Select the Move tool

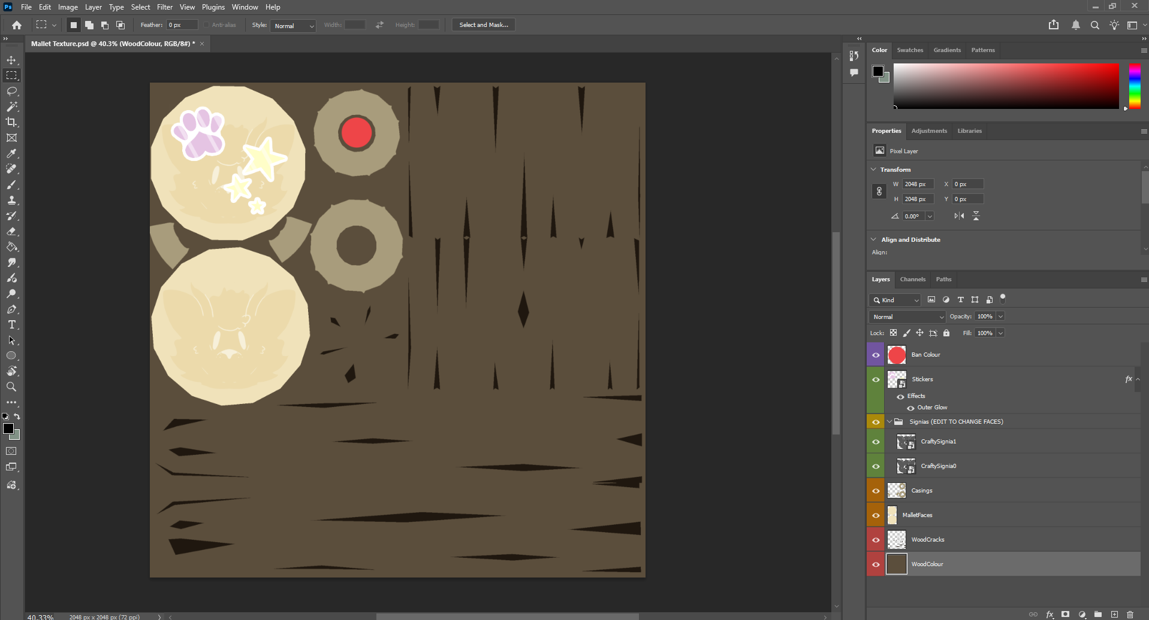(11, 60)
